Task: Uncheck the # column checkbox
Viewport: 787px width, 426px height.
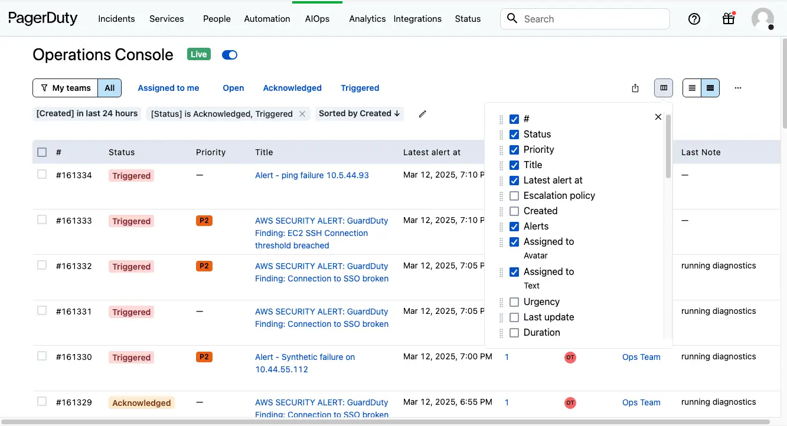Action: click(x=514, y=119)
